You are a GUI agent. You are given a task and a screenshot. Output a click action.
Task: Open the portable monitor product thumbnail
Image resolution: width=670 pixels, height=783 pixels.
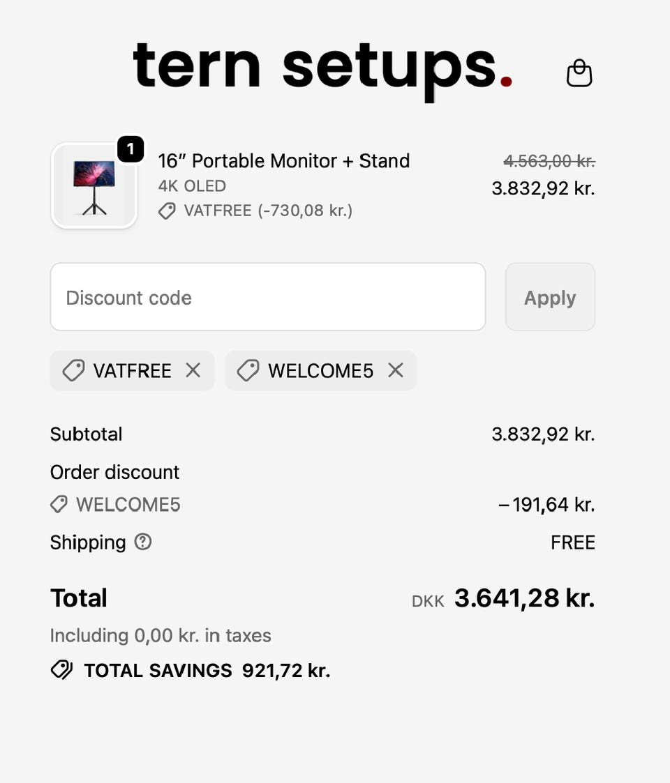(94, 186)
